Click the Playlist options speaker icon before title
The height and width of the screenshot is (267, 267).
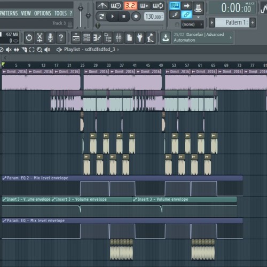(x=59, y=50)
